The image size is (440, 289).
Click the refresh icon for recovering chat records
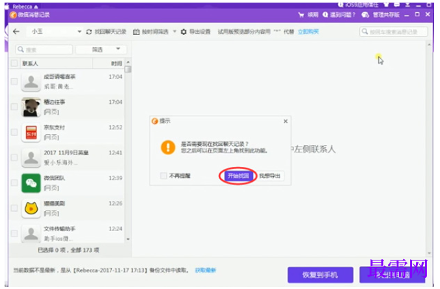[89, 32]
